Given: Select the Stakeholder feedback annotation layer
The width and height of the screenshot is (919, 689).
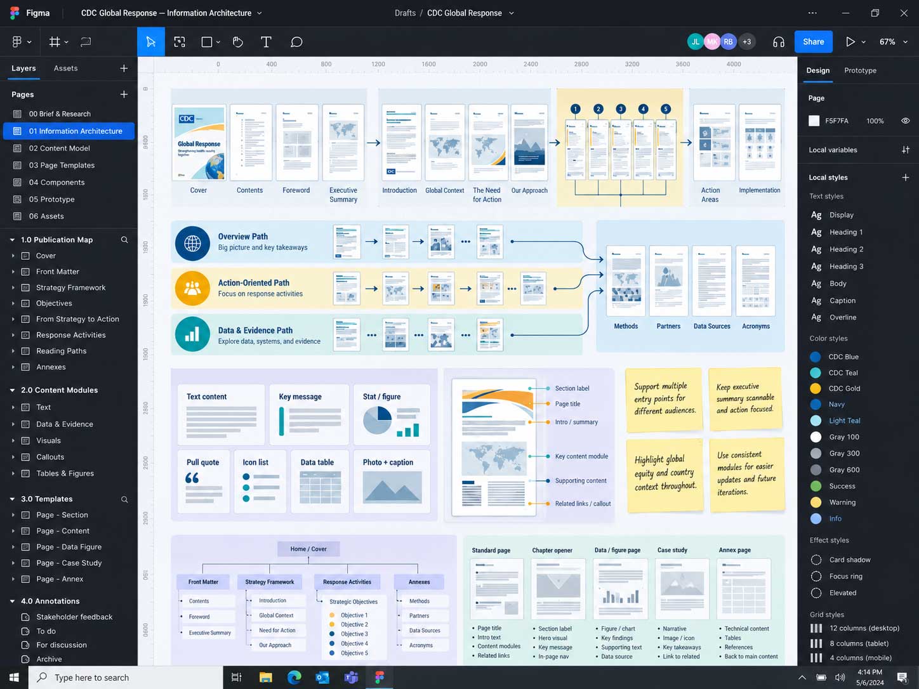Looking at the screenshot, I should (69, 617).
